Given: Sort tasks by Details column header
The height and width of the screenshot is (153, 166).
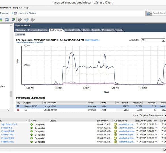Looking at the screenshot, I should click(x=72, y=121).
